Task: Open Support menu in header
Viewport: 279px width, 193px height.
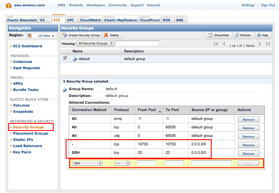Action: (137, 5)
